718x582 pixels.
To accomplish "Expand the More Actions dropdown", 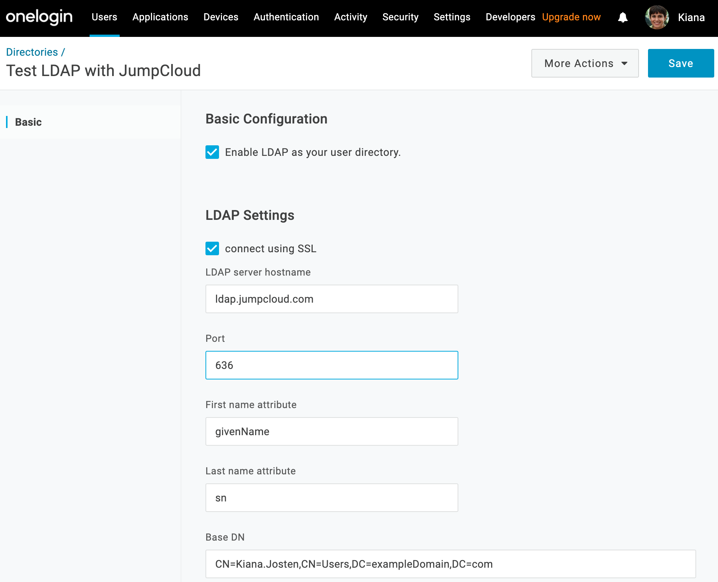I will pyautogui.click(x=585, y=63).
